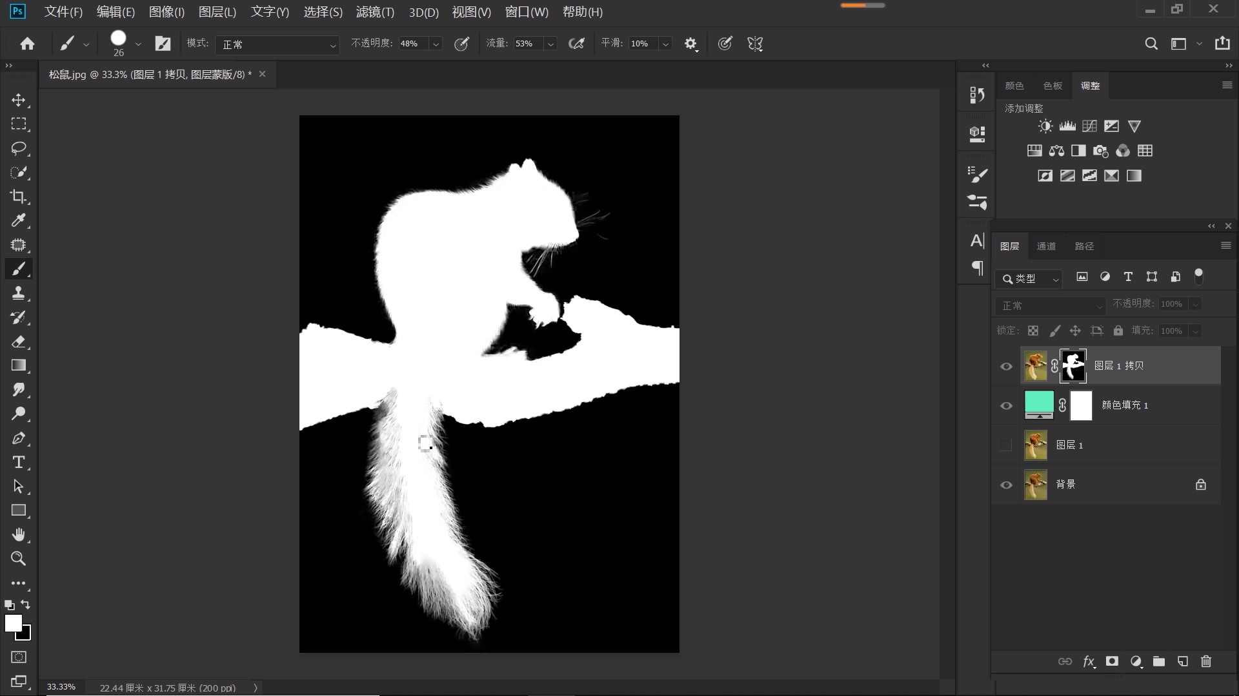Add Curves adjustment from adjustments panel
This screenshot has height=696, width=1239.
tap(1089, 126)
